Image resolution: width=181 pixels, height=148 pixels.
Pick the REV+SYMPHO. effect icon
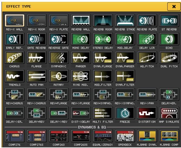click(x=103, y=95)
